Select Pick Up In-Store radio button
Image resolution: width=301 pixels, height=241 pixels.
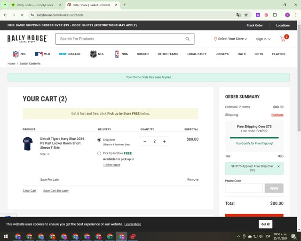pos(99,153)
